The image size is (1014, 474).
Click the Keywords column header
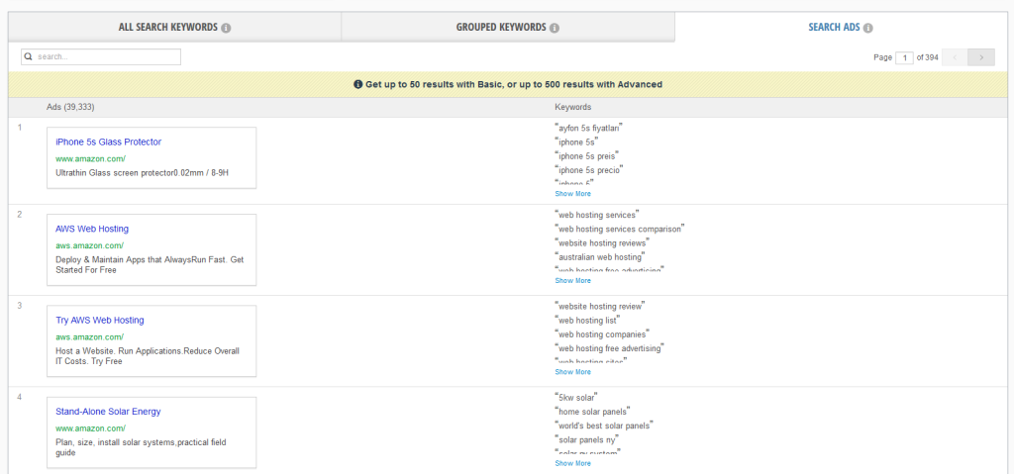[x=573, y=107]
